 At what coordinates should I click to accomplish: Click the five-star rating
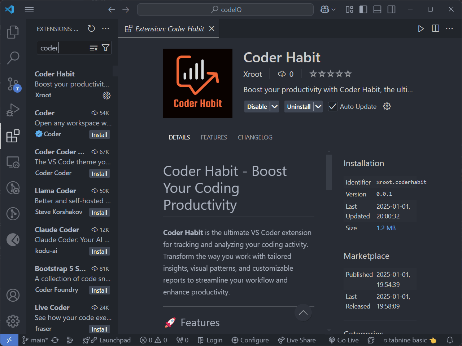(331, 74)
